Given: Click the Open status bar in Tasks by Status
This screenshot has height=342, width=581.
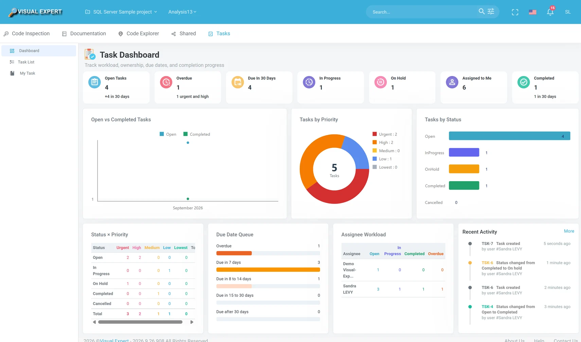Looking at the screenshot, I should (509, 136).
